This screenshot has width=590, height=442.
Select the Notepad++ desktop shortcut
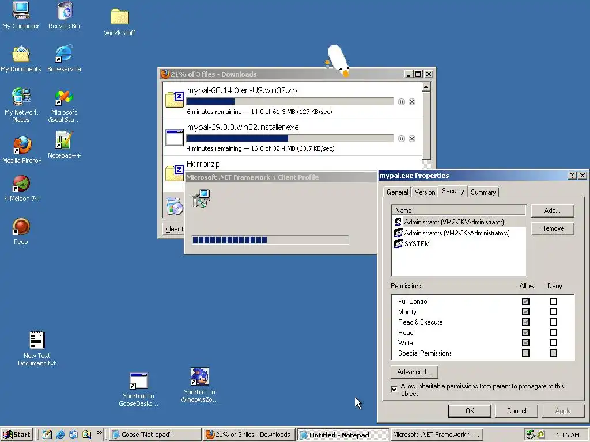64,144
